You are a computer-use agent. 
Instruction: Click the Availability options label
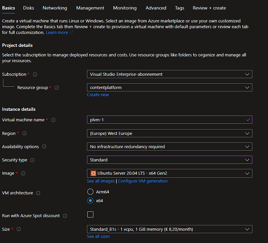pos(20,147)
